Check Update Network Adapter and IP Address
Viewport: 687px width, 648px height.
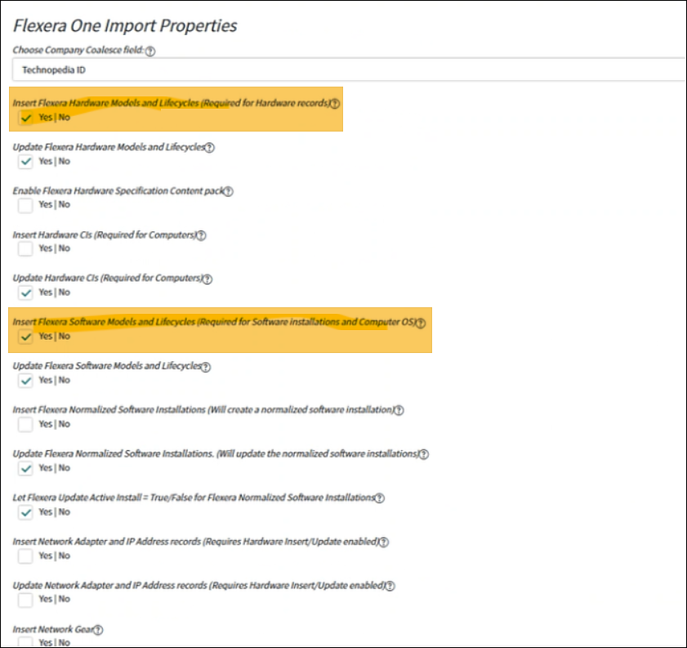pyautogui.click(x=25, y=599)
